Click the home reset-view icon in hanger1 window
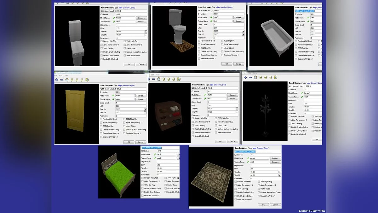This screenshot has height=213, width=378. [255, 77]
